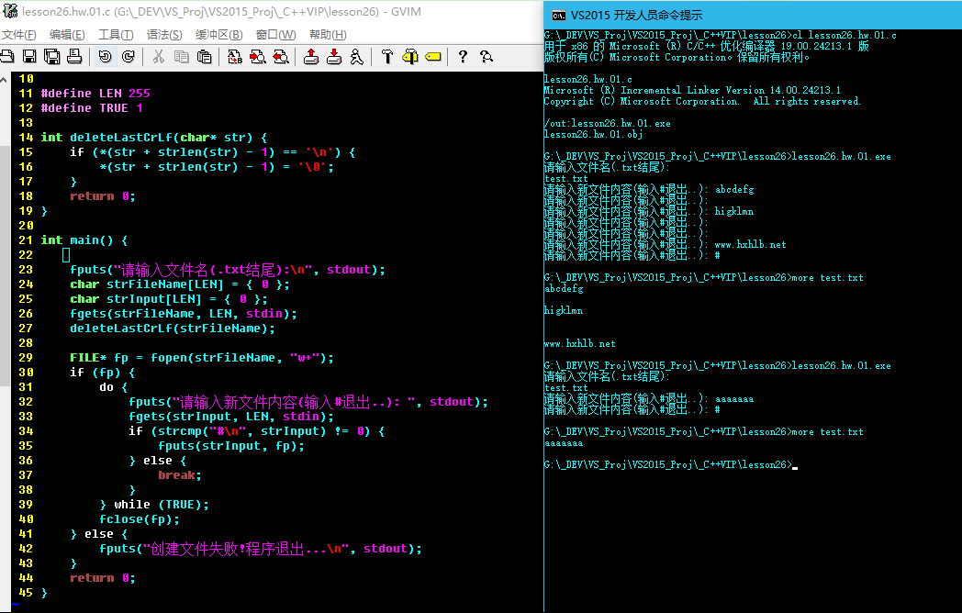Click the Make hammer icon
962x613 pixels.
click(x=387, y=57)
